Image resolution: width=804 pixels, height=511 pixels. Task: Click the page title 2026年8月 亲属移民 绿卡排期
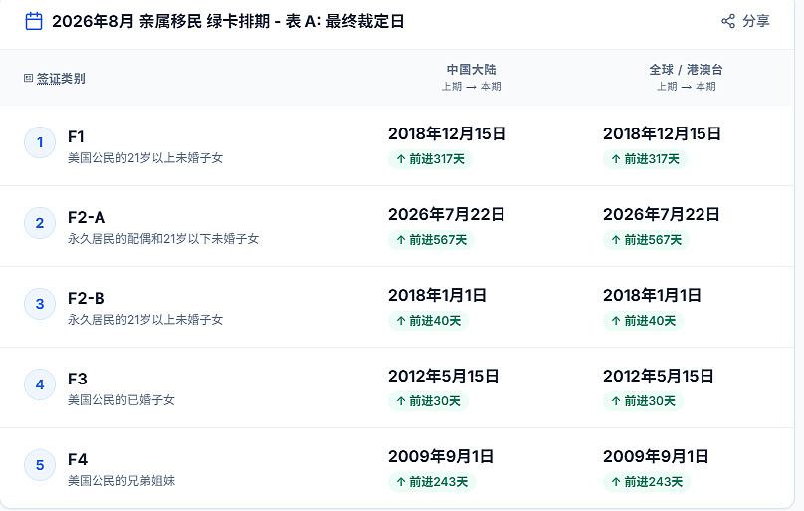(160, 22)
